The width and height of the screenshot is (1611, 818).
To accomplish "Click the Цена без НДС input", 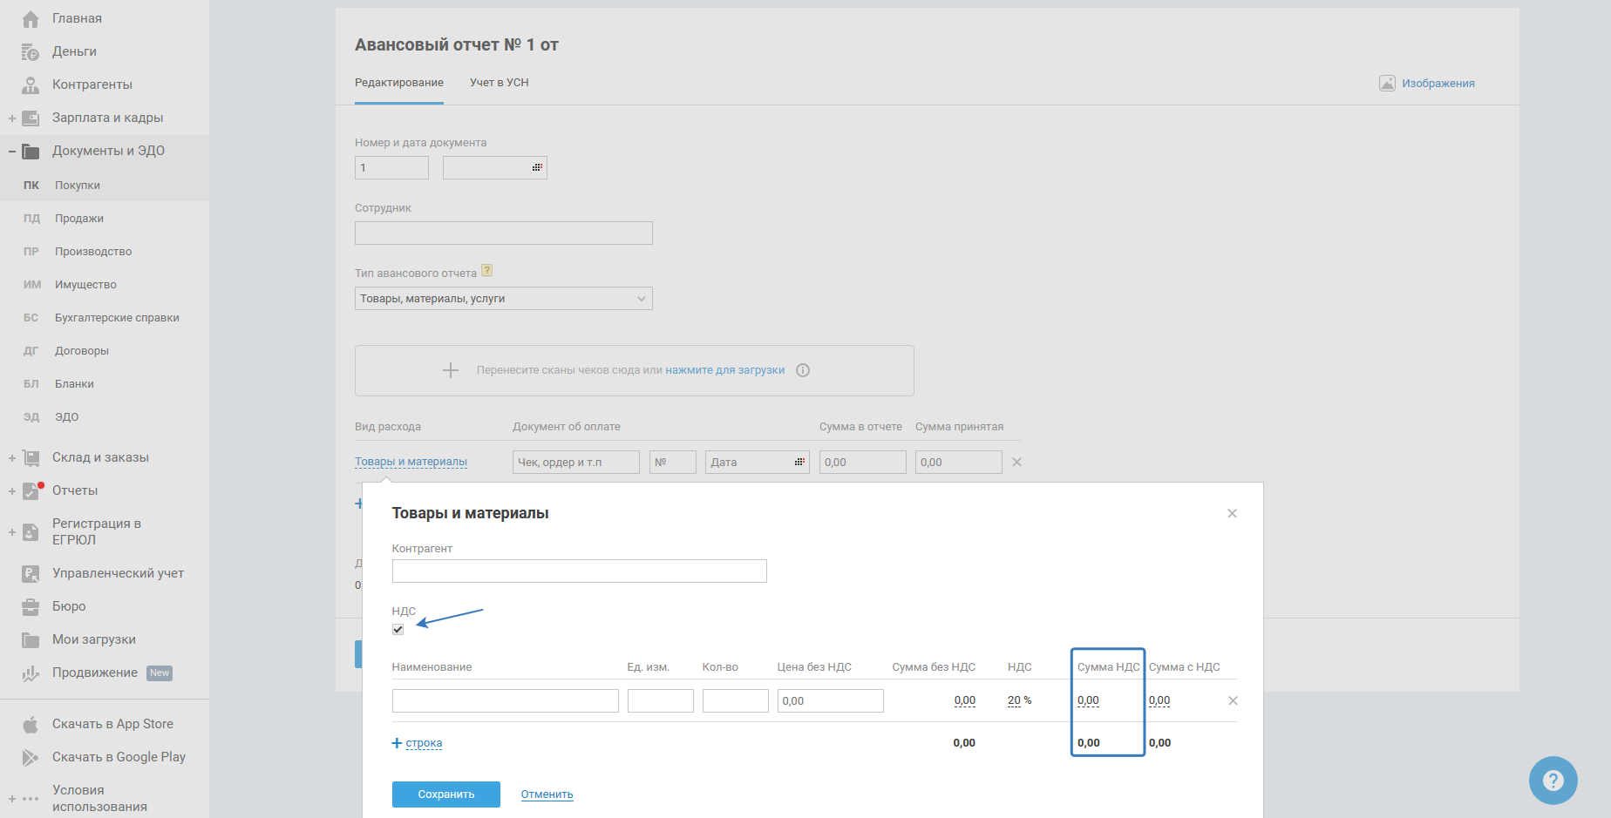I will point(831,700).
